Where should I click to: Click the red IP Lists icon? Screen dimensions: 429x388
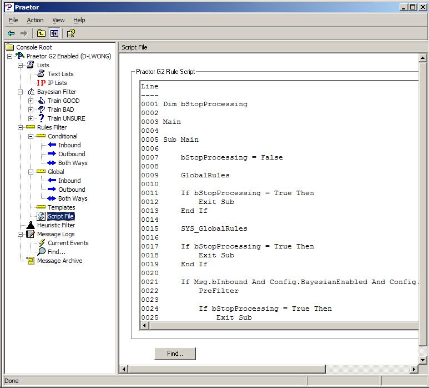point(41,83)
